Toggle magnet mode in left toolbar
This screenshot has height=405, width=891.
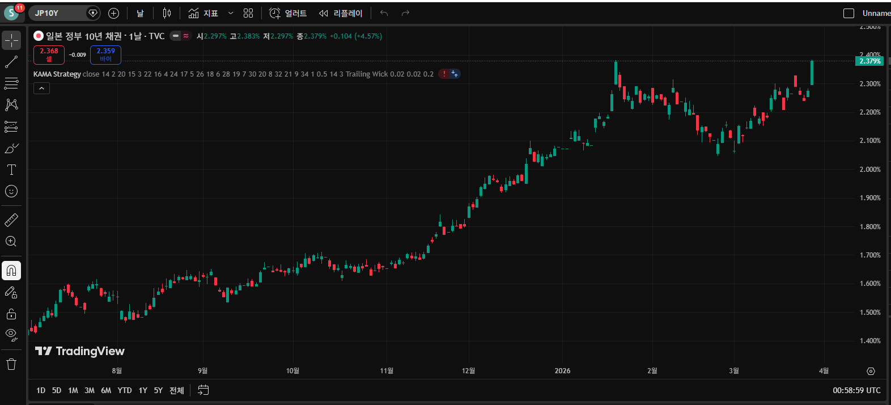point(11,271)
